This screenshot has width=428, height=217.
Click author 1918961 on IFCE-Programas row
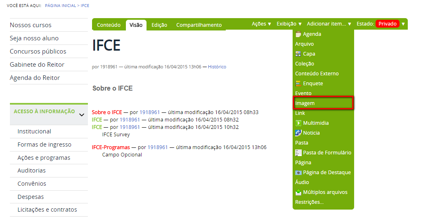click(x=158, y=147)
